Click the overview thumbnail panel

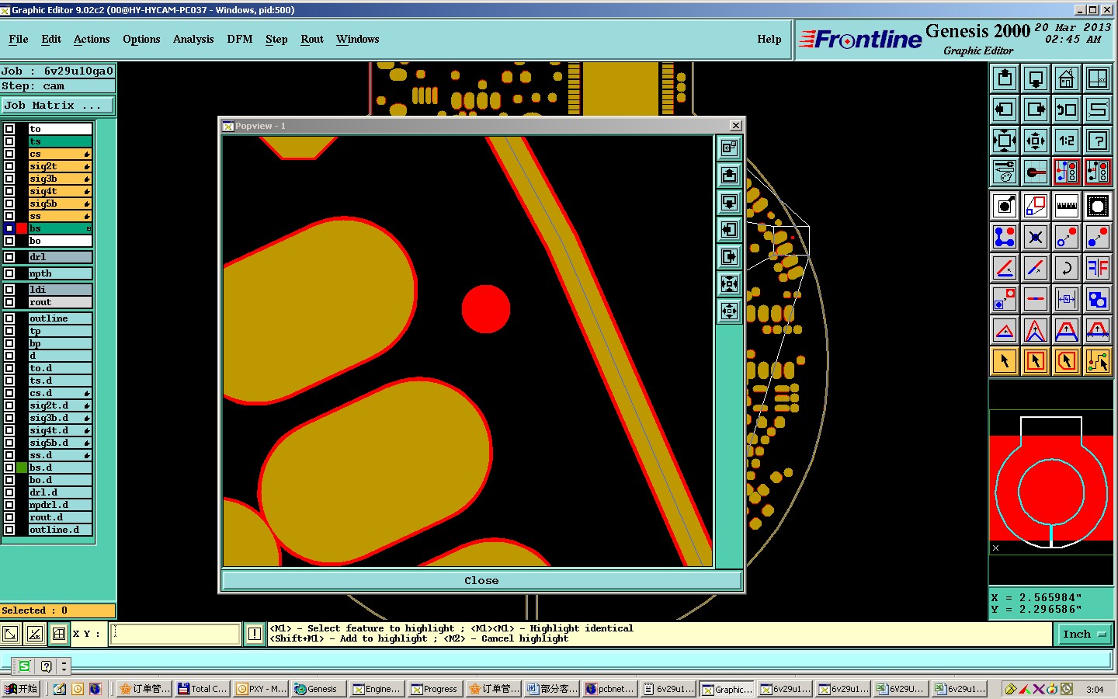pyautogui.click(x=1051, y=482)
